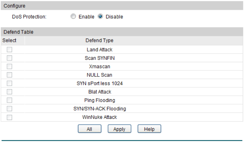Check SYN sPort less 1024 checkbox
This screenshot has width=244, height=143.
point(10,83)
